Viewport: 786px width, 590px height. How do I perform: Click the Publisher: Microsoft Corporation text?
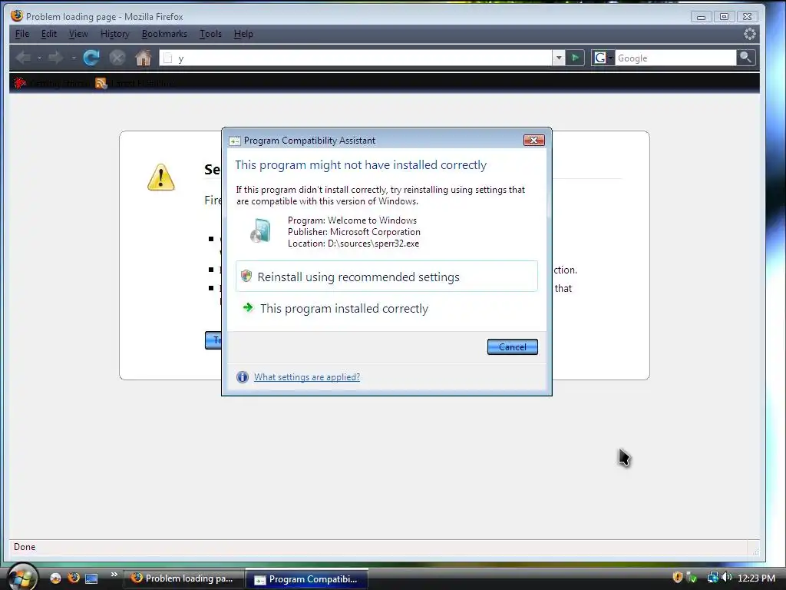(354, 232)
